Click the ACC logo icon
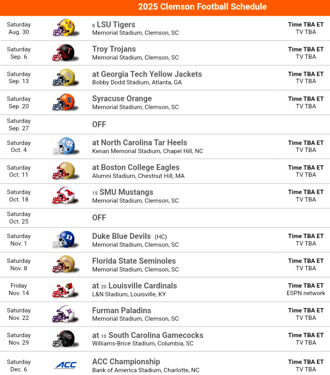330x375 pixels. click(65, 365)
